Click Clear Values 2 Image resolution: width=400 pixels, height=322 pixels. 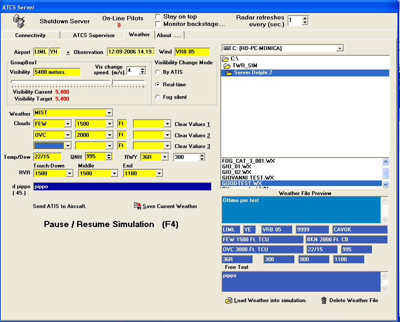pos(192,136)
